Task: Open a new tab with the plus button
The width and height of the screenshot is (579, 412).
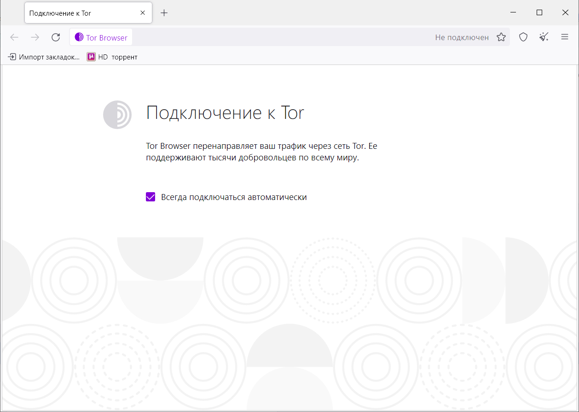Action: [x=164, y=13]
